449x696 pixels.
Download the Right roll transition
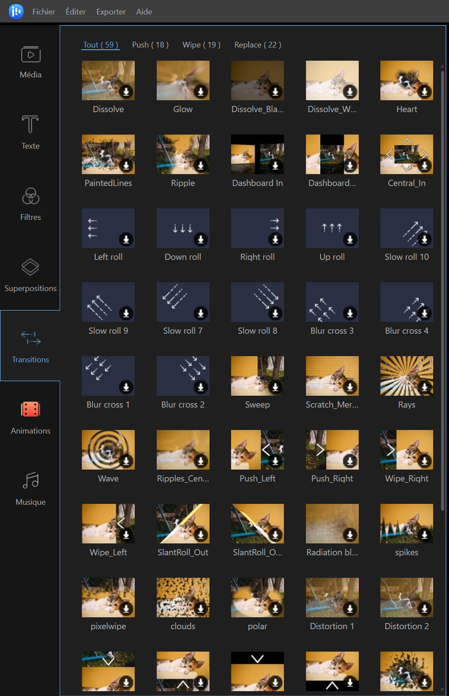(276, 239)
